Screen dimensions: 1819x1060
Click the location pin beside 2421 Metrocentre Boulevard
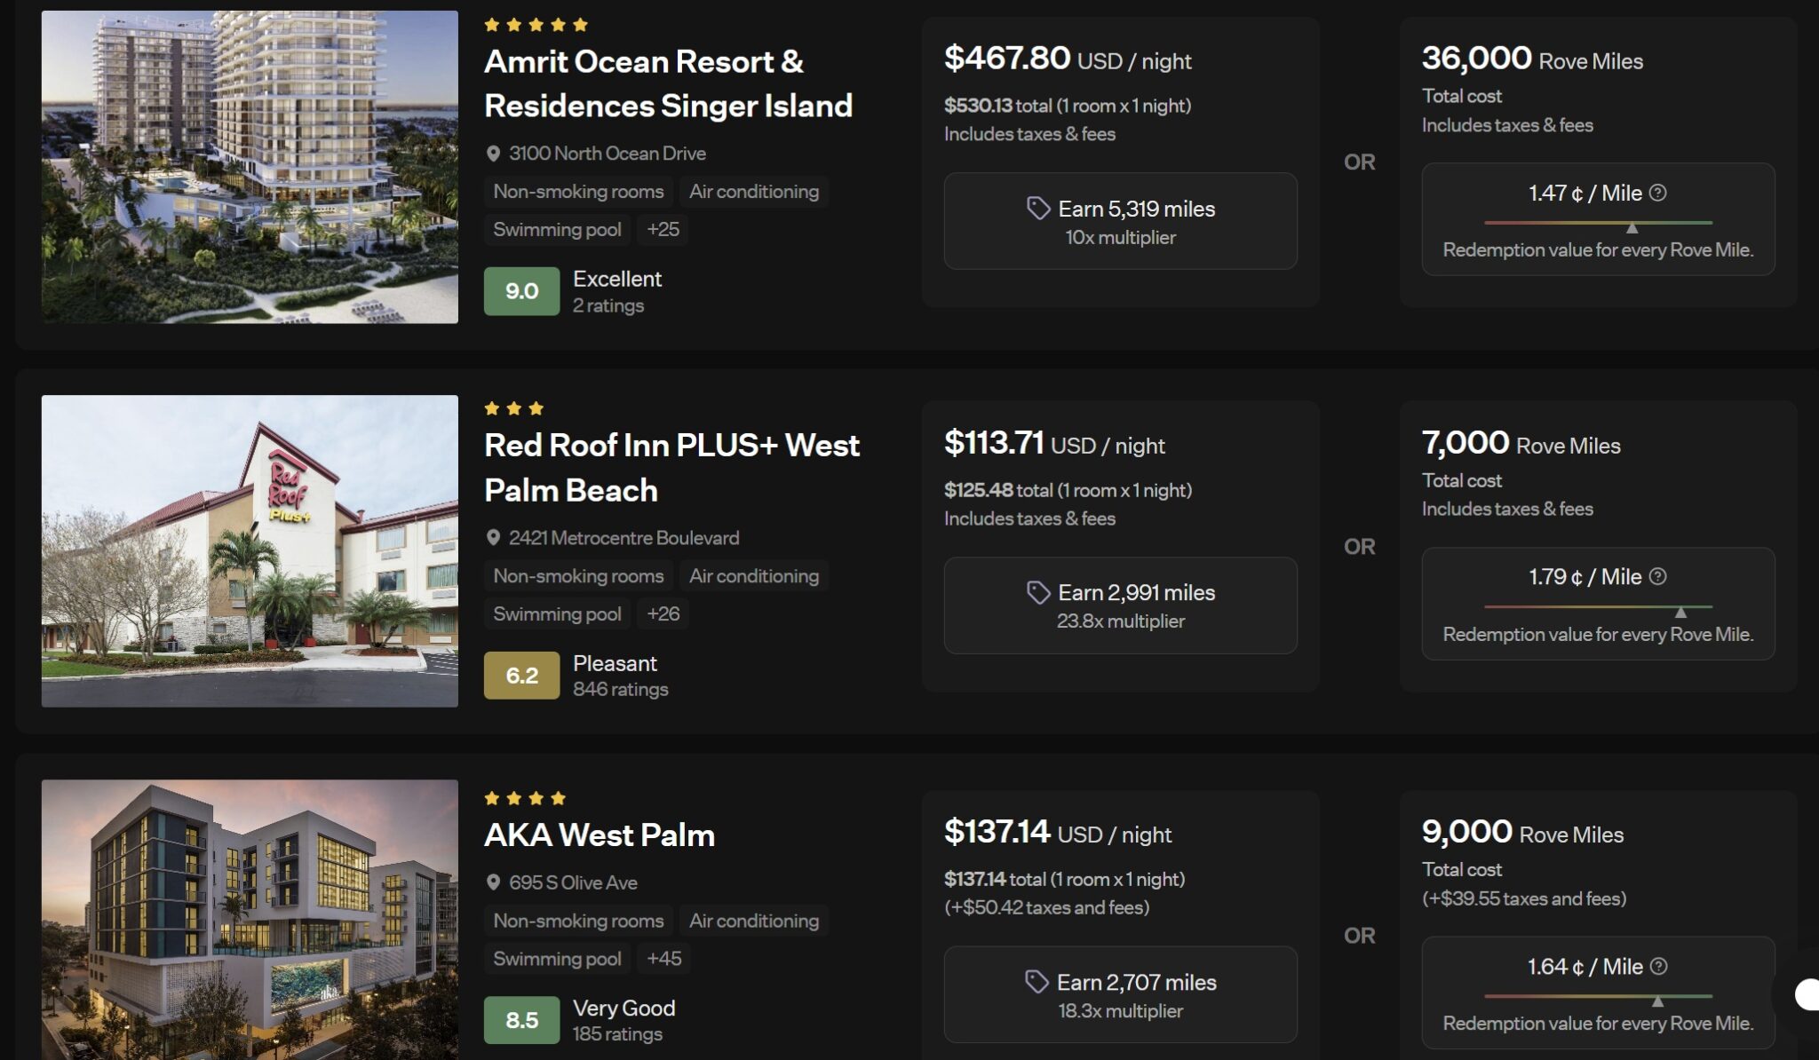click(x=493, y=538)
